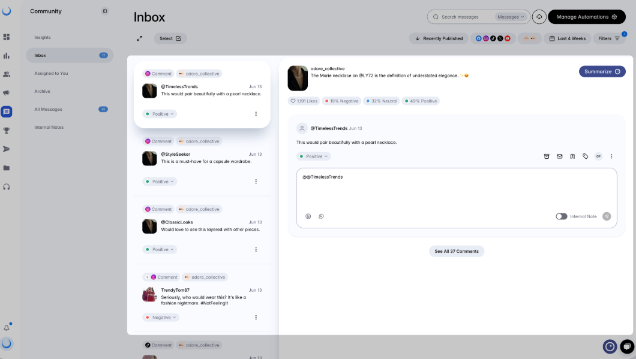Open Negative sentiment dropdown on TrendyTom87 comment
Screen dimensions: 636x359
(x=161, y=318)
